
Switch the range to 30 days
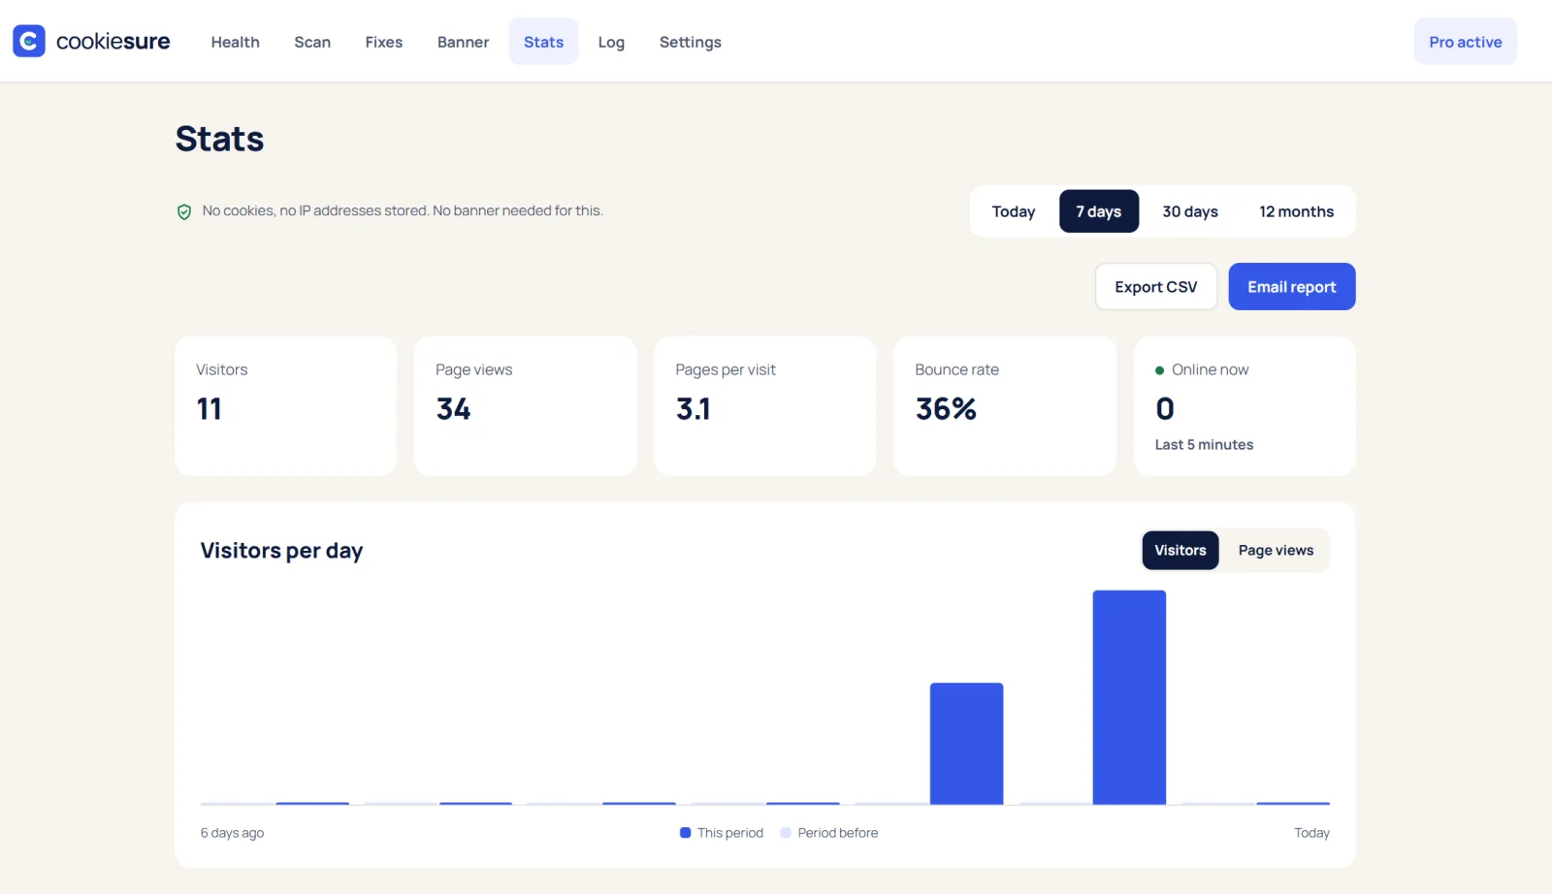pos(1190,211)
